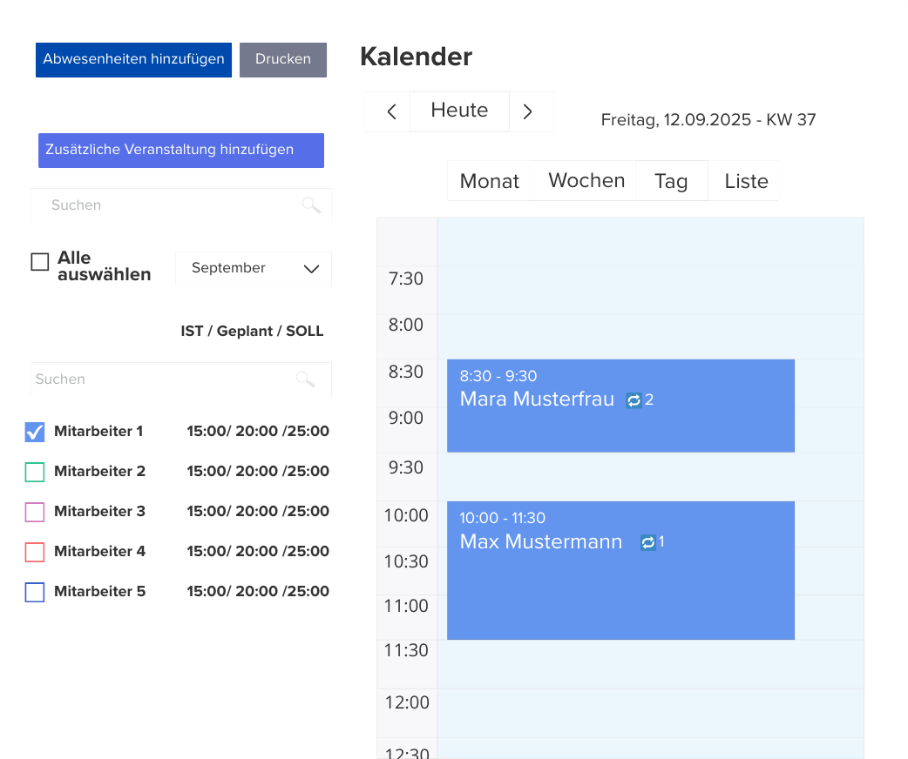The image size is (908, 759).
Task: Focus the top Suchen search field
Action: [181, 205]
